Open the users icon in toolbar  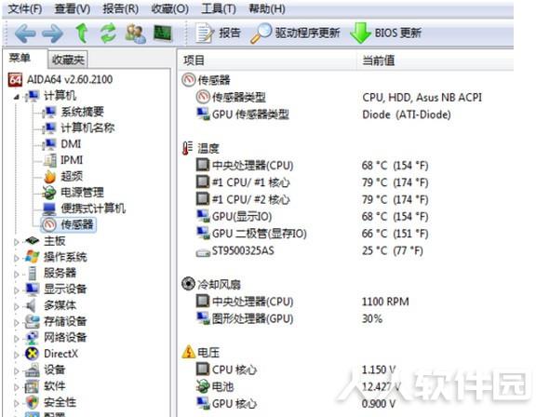(x=135, y=34)
